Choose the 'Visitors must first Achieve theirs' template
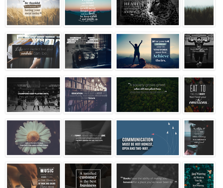 point(148,51)
